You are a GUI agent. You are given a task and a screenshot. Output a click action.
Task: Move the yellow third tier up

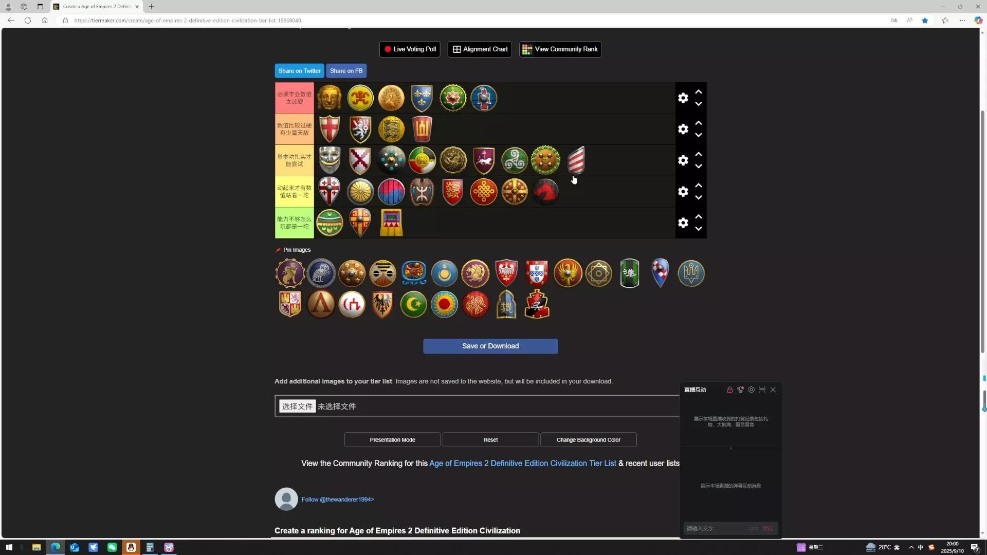(x=699, y=154)
